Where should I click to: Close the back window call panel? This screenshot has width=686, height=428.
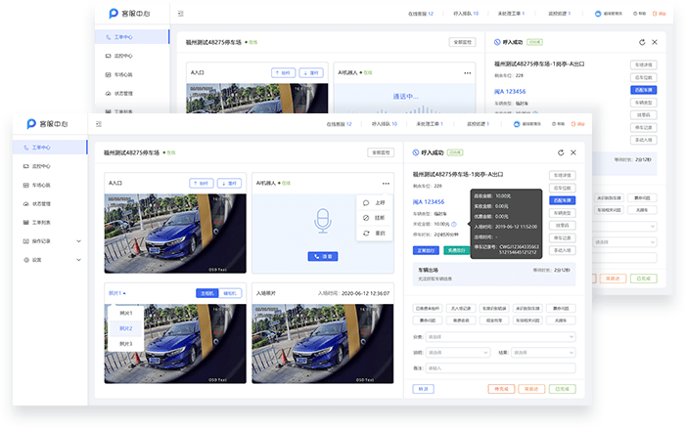coord(655,42)
